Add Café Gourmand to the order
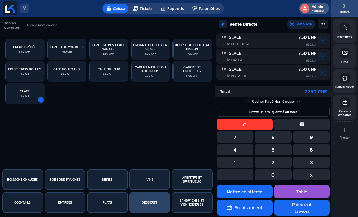The height and width of the screenshot is (217, 358). [x=67, y=71]
